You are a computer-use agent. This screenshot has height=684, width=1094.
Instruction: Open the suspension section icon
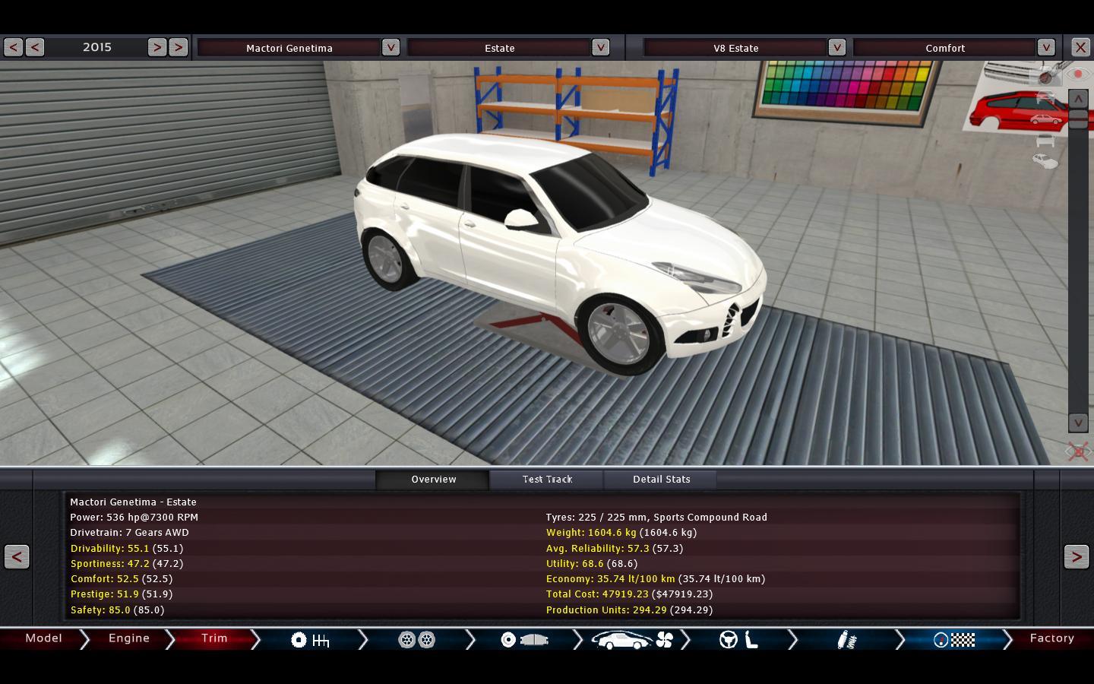[846, 640]
